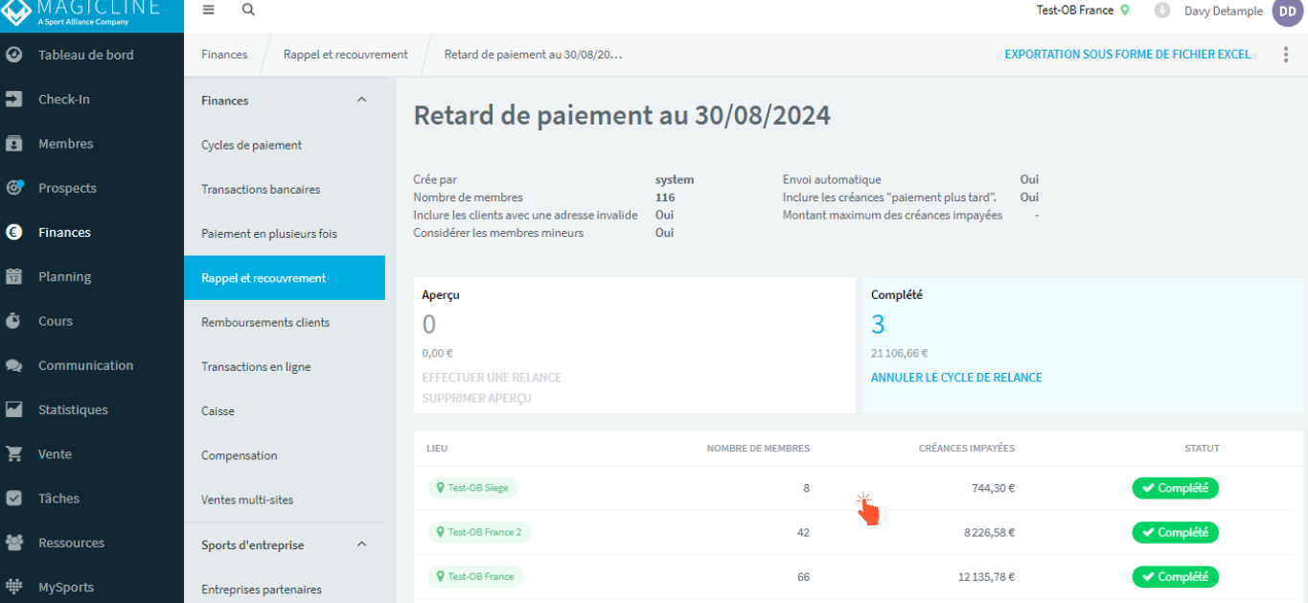Click the Lieu column header
The height and width of the screenshot is (603, 1308).
coord(437,449)
